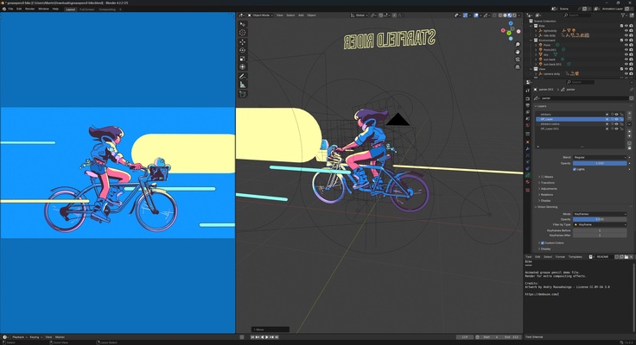The width and height of the screenshot is (636, 345).
Task: Hide lightsdolly object via its eye icon
Action: [626, 30]
